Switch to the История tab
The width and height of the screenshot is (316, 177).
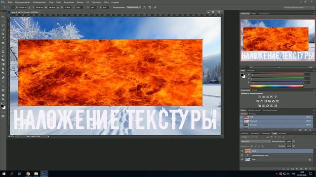coord(282,133)
